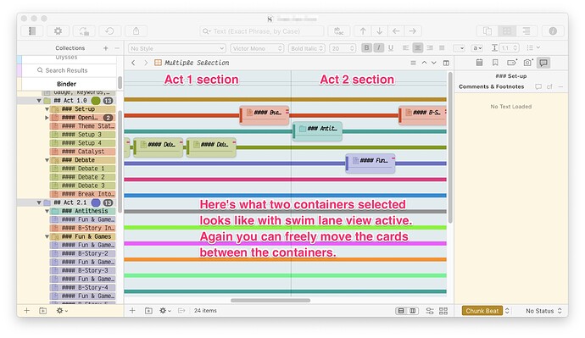Collapse the '### Antithesis' folder
This screenshot has height=338, width=585.
click(x=47, y=211)
